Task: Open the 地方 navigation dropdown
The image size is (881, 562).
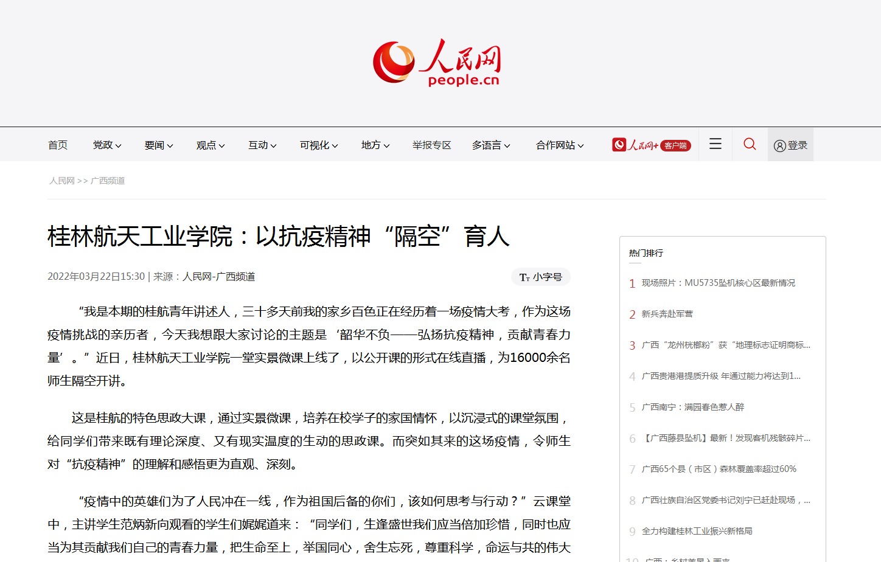Action: coord(375,145)
